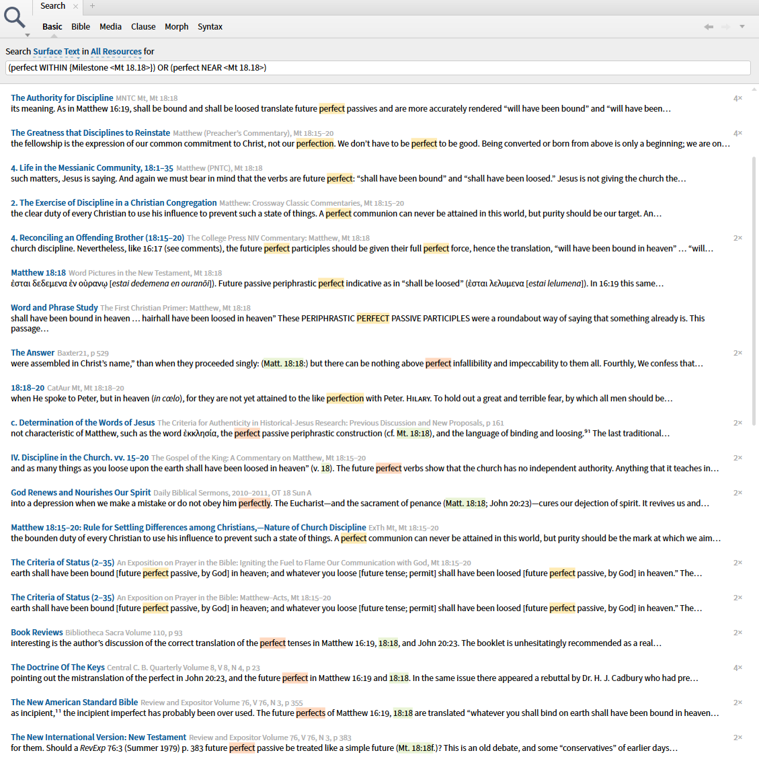Click the Matt. 18:18 reference in God Renews snippet
The width and height of the screenshot is (759, 757).
pos(465,504)
